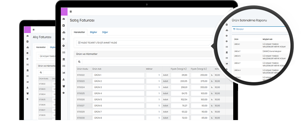Open the users group icon in Alış Faturası sidebar
The width and height of the screenshot is (304, 122).
pyautogui.click(x=28, y=93)
